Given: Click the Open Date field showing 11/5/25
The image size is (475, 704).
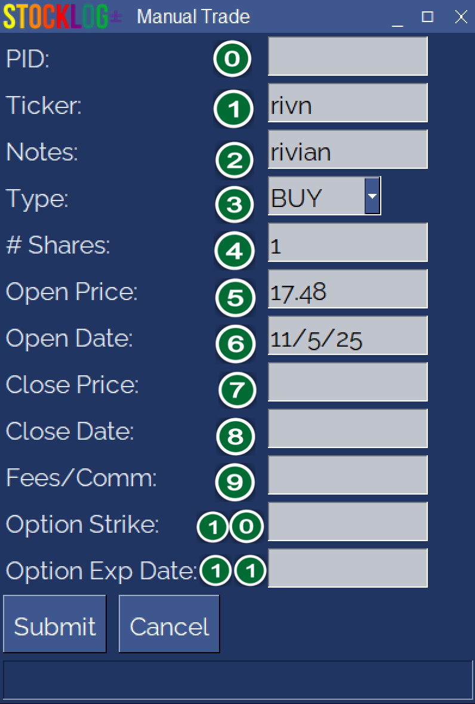Looking at the screenshot, I should tap(347, 335).
